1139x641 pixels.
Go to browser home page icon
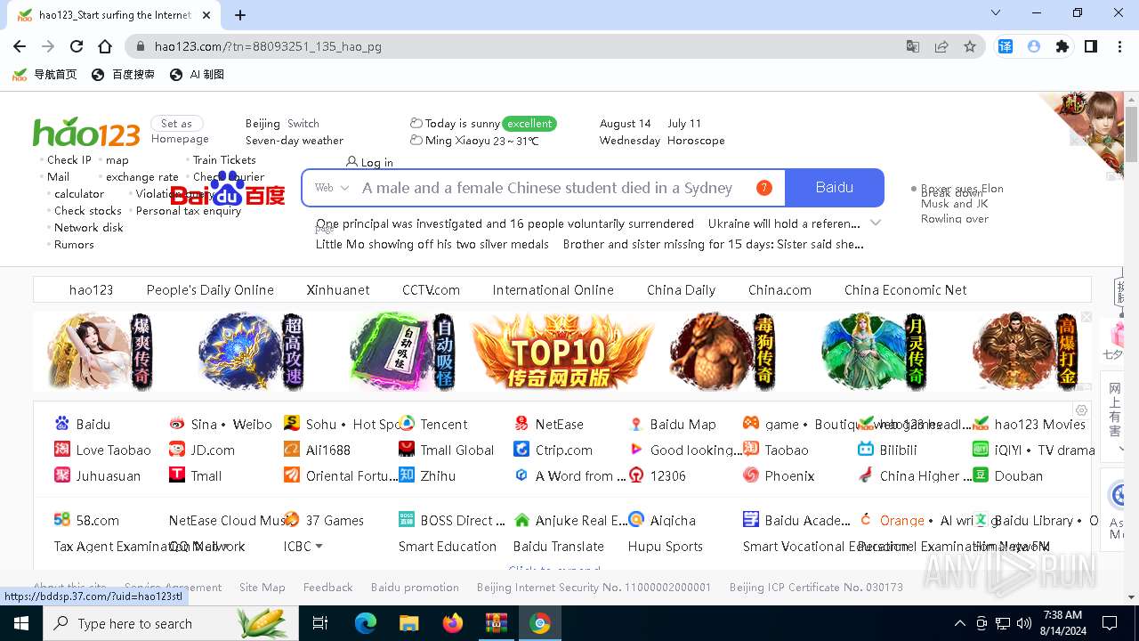(x=105, y=46)
